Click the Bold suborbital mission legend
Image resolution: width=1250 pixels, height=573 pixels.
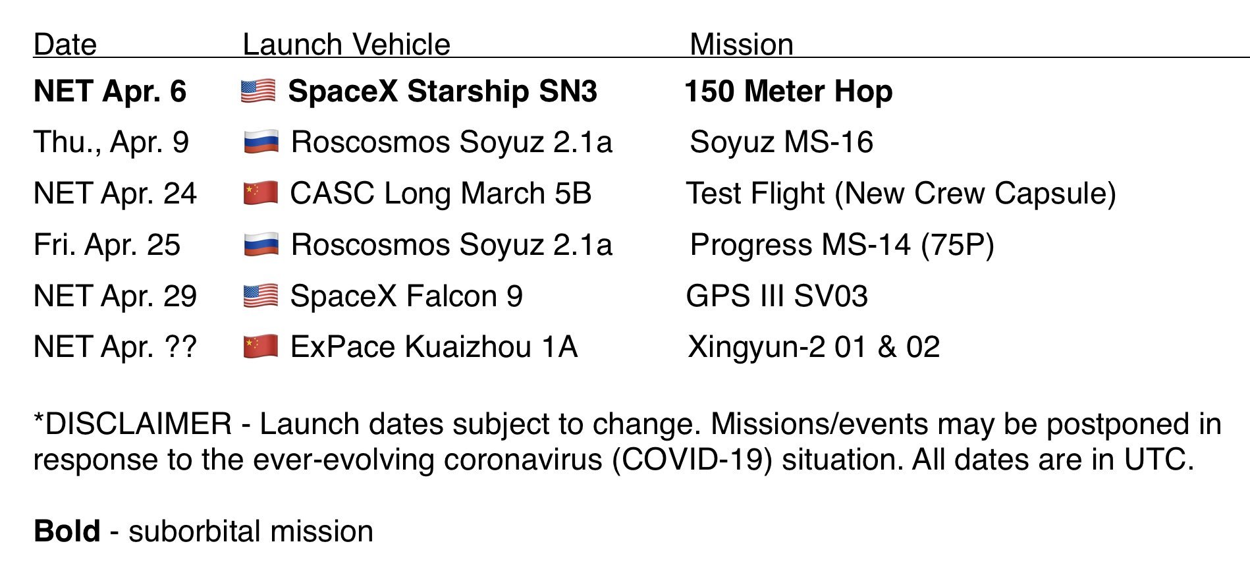click(204, 532)
